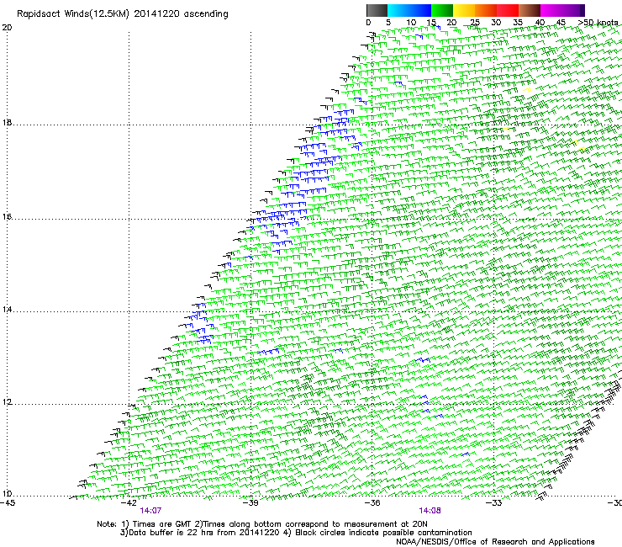
Task: Click the purple time label '14:07'
Action: click(x=150, y=511)
